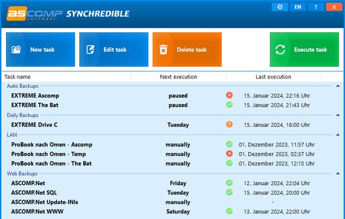Change language with the EN button
The width and height of the screenshot is (345, 219).
[298, 7]
